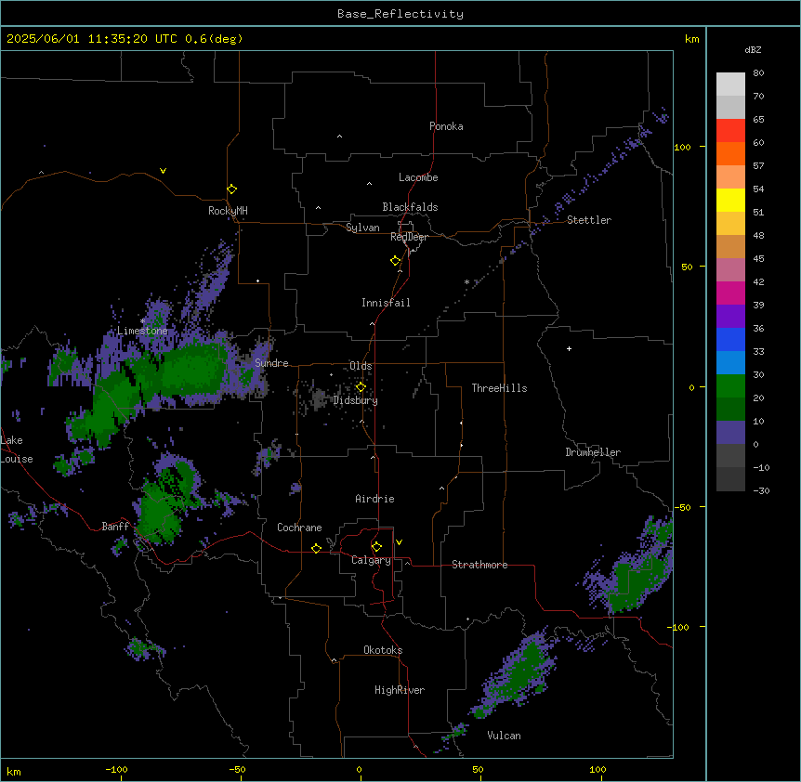Click the Sylvan town label
Screen dimensions: 801x782
(x=362, y=228)
